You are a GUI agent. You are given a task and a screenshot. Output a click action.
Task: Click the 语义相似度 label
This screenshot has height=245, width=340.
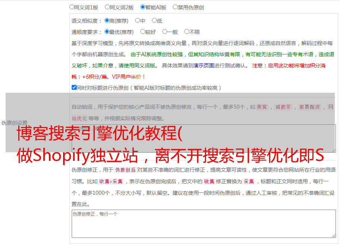87,21
